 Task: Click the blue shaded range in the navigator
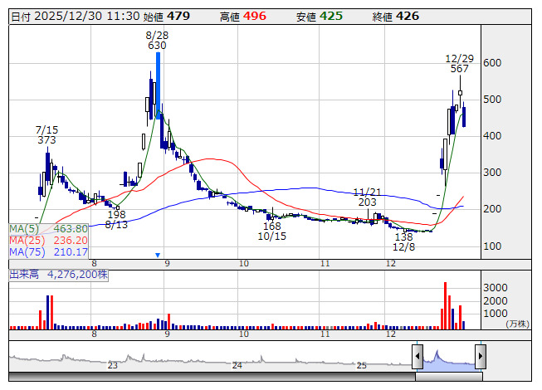(x=448, y=358)
